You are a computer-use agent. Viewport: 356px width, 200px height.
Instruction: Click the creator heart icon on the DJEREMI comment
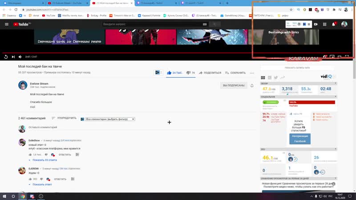click(x=48, y=179)
